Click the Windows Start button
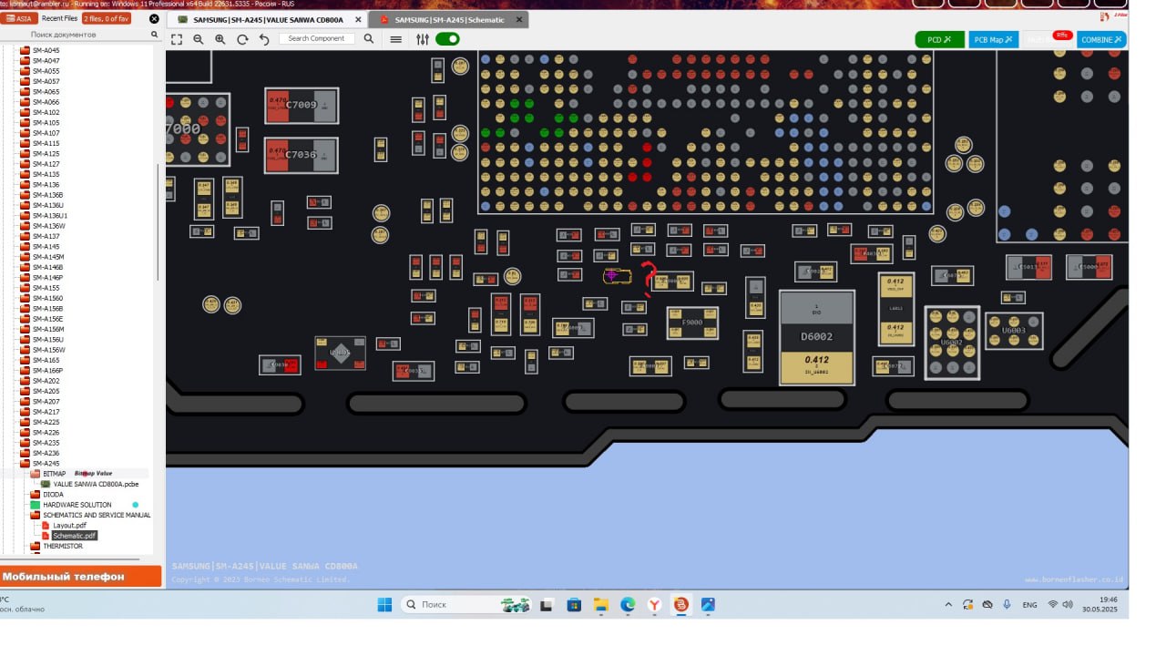The height and width of the screenshot is (656, 1166). pyautogui.click(x=384, y=604)
